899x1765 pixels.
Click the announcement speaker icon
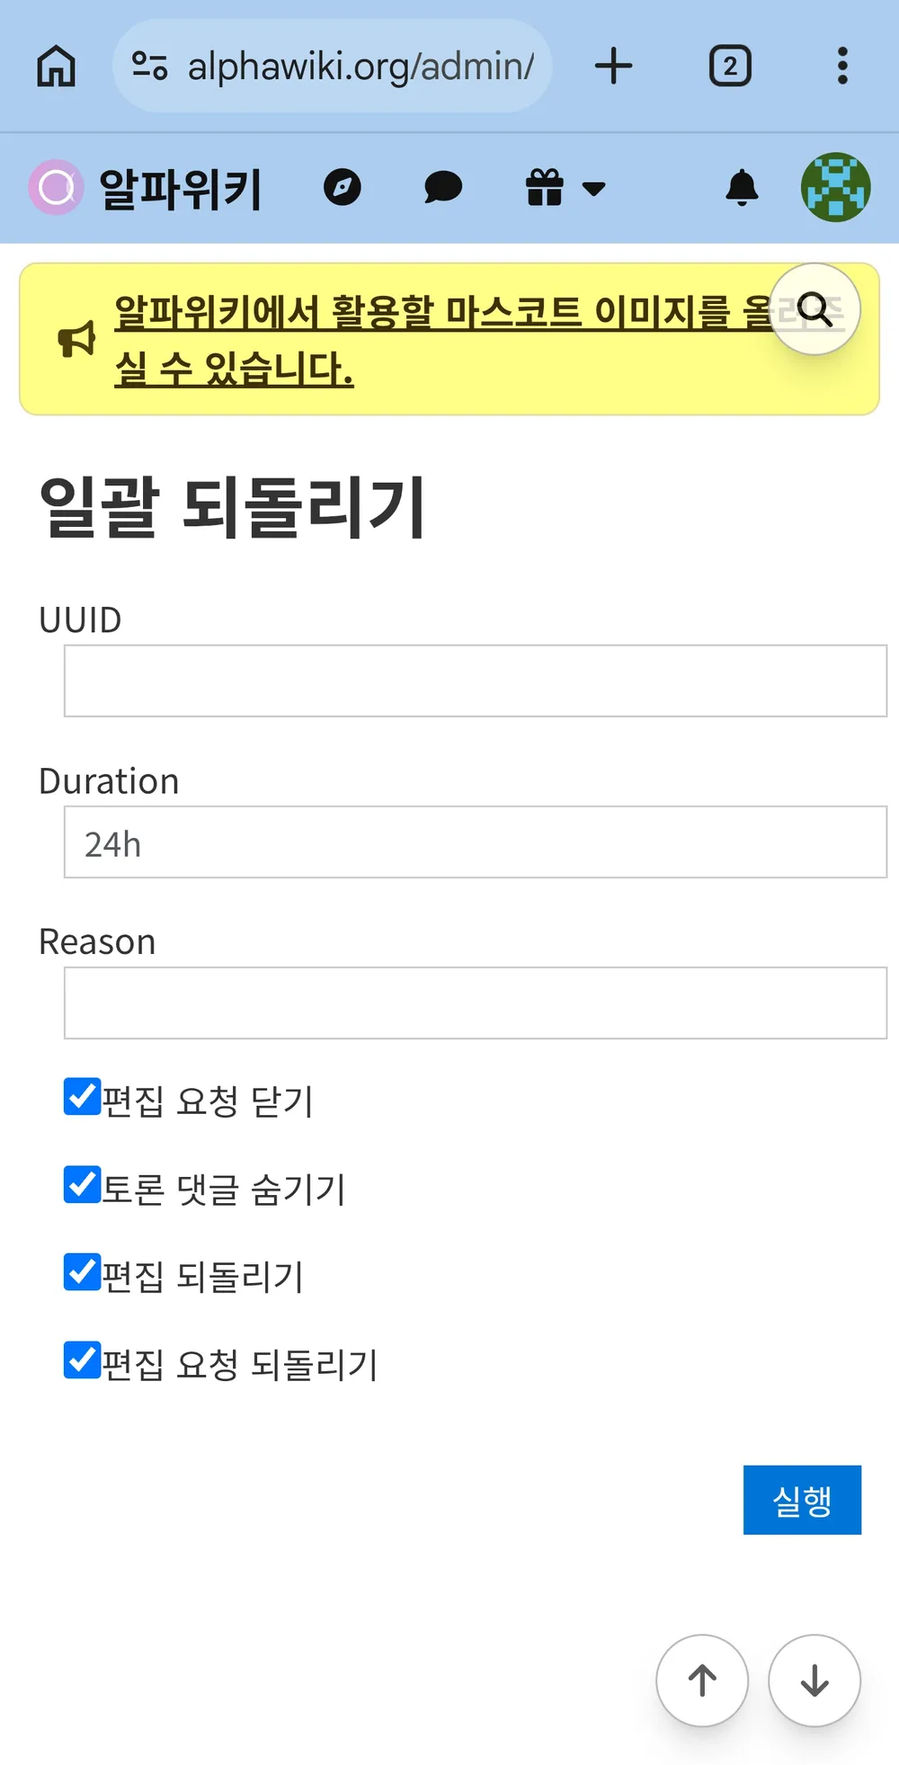[x=76, y=339]
